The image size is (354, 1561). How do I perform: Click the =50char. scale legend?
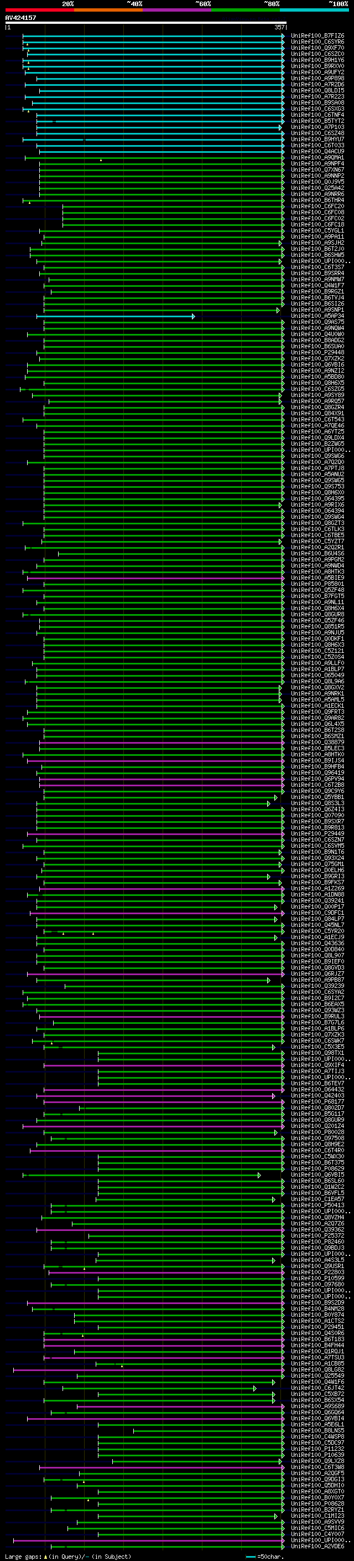click(264, 1556)
